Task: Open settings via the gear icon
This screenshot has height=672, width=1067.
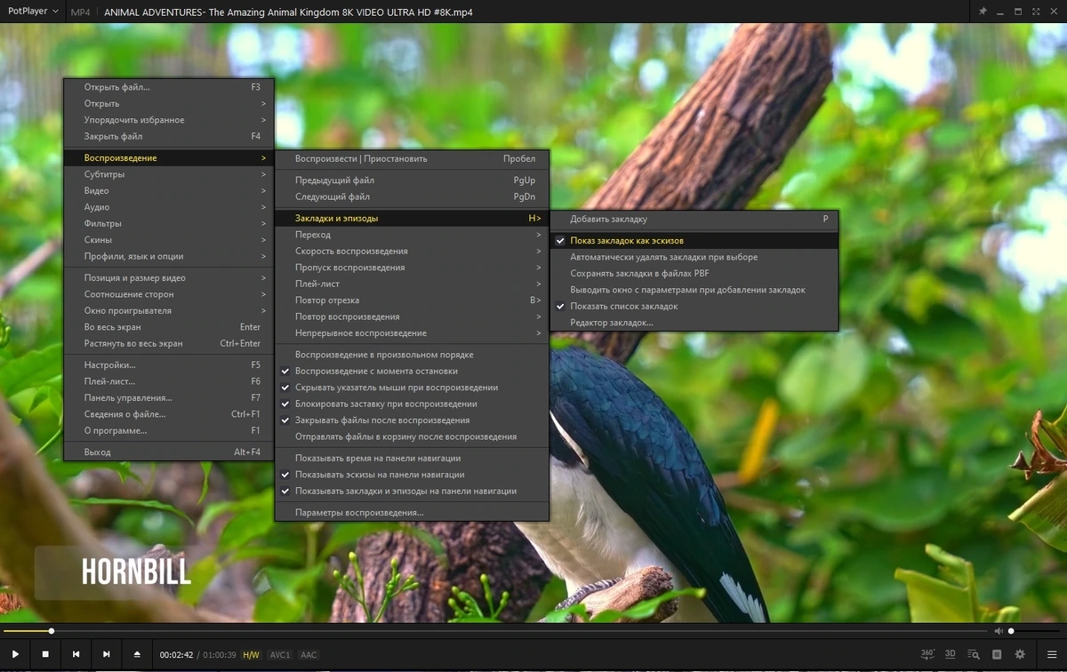Action: (x=1020, y=654)
